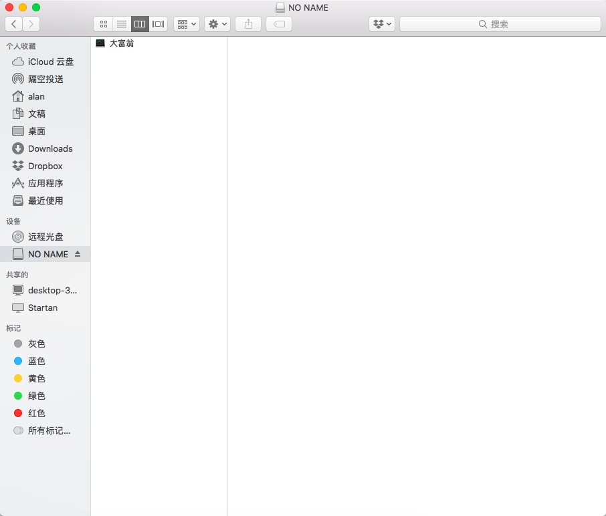Filter by the 红色 red tag
This screenshot has height=516, width=606.
point(36,413)
